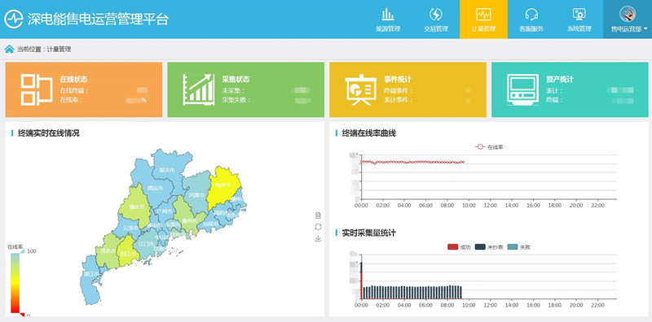Click the home icon beside 当前位置
The height and width of the screenshot is (322, 652).
coord(9,49)
